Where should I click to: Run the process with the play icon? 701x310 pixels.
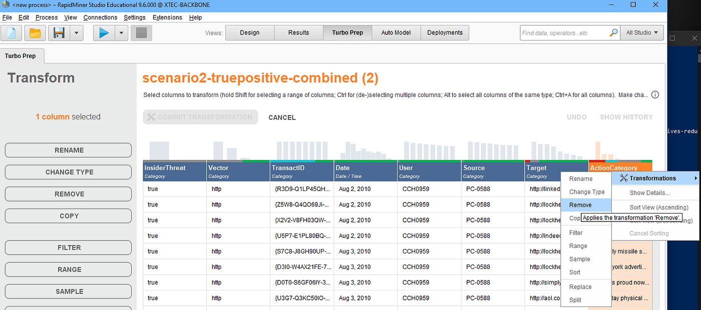pyautogui.click(x=104, y=33)
